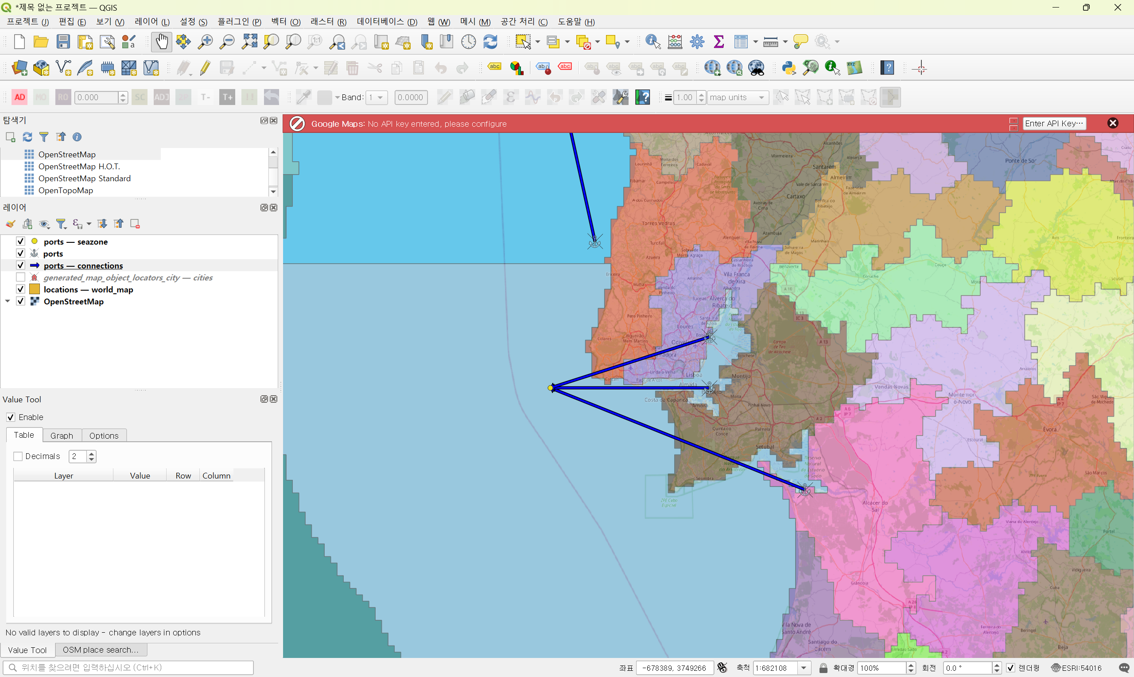This screenshot has width=1134, height=677.
Task: Open the measure tool dropdown arrow
Action: 785,42
